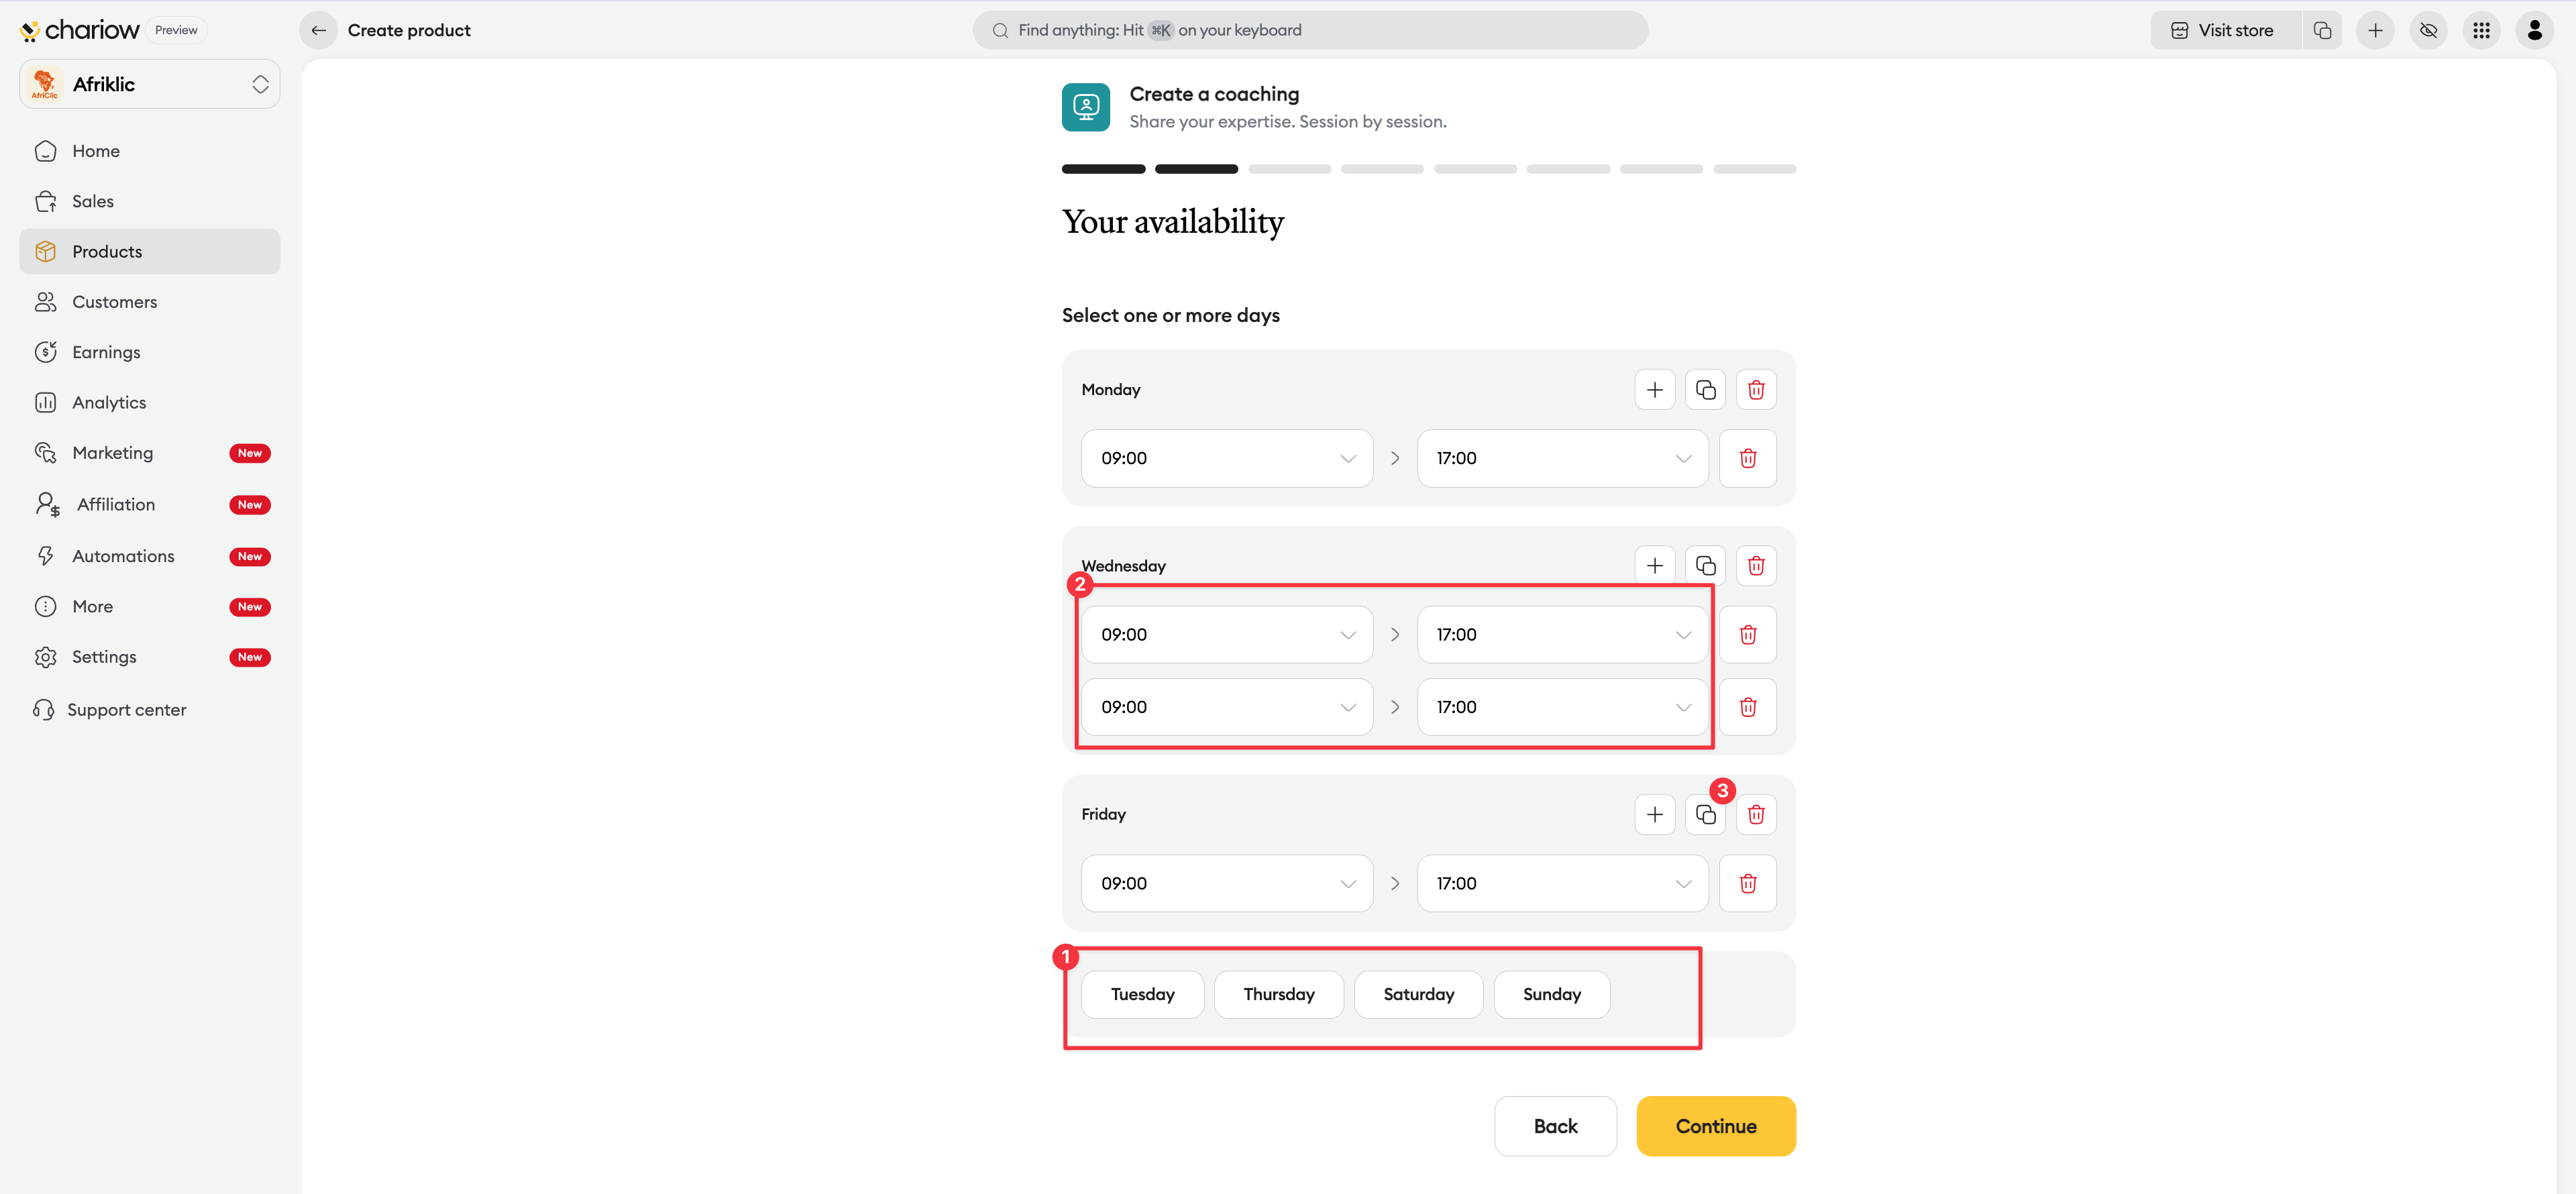The height and width of the screenshot is (1194, 2576).
Task: Add a time slot to Monday
Action: 1654,390
